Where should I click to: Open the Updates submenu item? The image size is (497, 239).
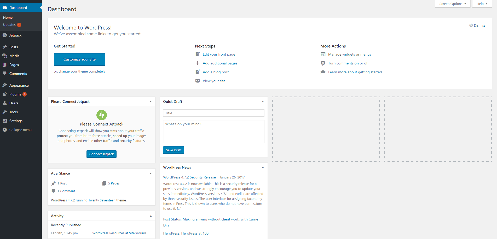point(9,25)
